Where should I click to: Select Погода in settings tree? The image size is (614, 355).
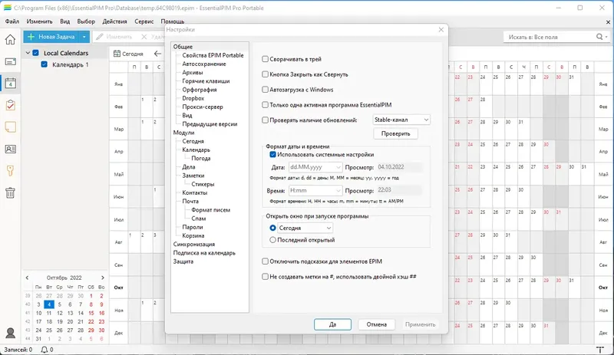201,159
